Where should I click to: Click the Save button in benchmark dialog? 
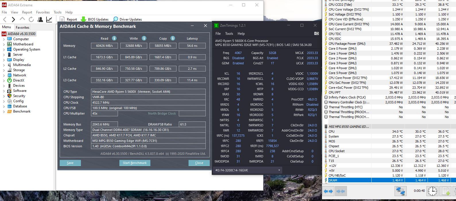pyautogui.click(x=70, y=163)
